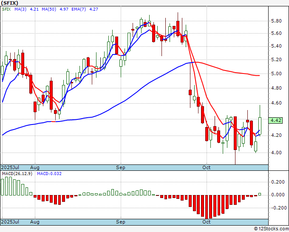This screenshot has width=289, height=232.
Task: Click the latest green MACD histogram bar
Action: [260, 194]
